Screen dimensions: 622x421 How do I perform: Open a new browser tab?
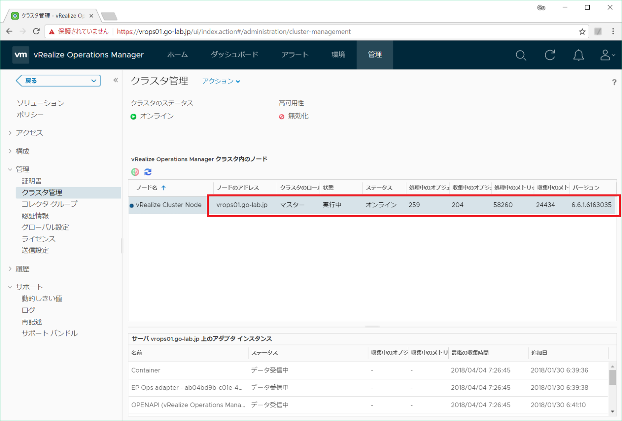tap(109, 16)
